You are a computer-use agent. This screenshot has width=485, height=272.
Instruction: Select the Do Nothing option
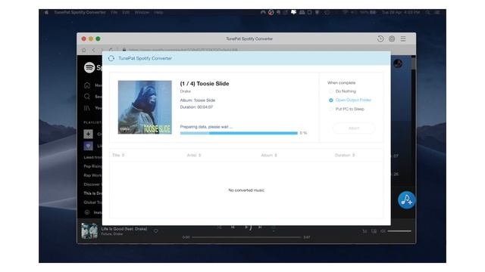click(x=342, y=91)
